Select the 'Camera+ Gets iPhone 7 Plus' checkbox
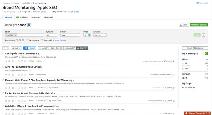The height and width of the screenshot is (115, 212). 3,80
